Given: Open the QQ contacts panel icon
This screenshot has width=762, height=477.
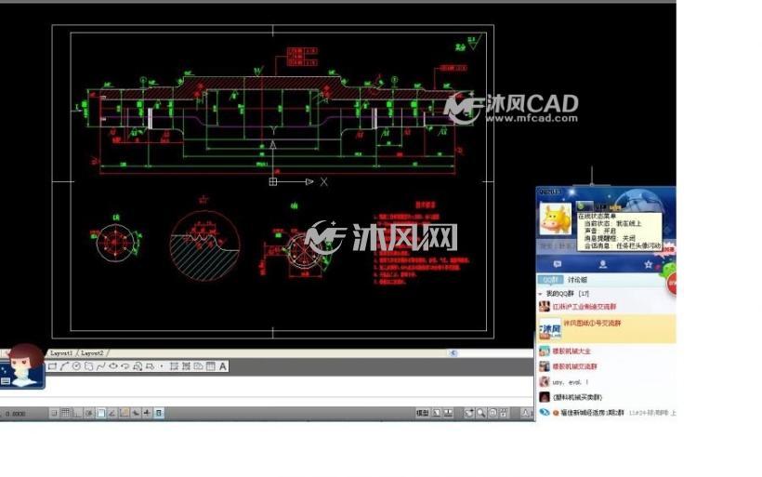Looking at the screenshot, I should (x=602, y=264).
